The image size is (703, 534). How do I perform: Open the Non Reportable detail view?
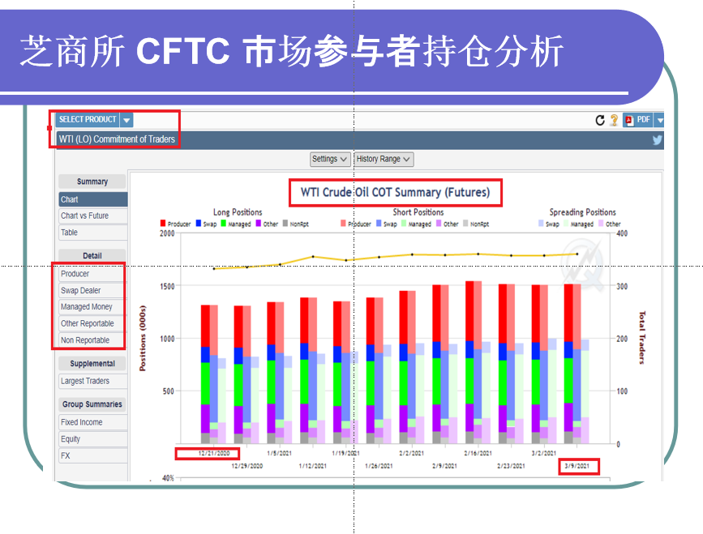pyautogui.click(x=92, y=340)
